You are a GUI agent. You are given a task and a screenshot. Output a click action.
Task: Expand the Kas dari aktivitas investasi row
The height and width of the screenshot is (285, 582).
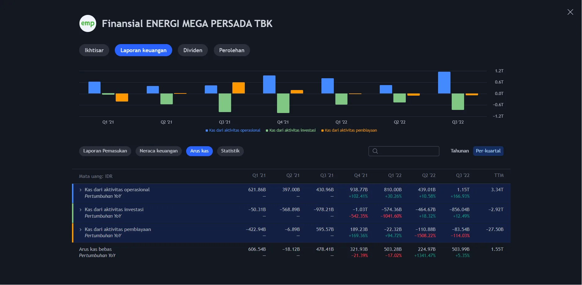tap(80, 209)
